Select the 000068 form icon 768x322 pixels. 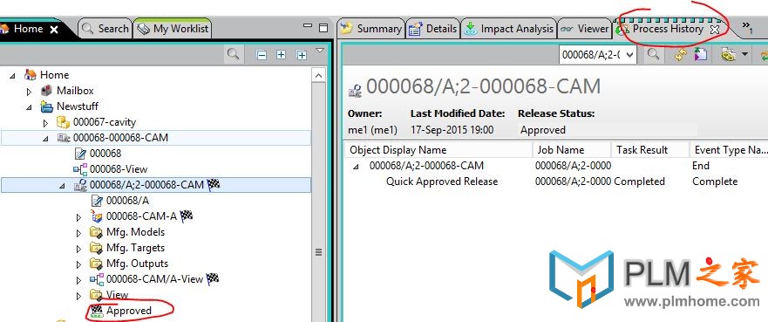pyautogui.click(x=80, y=154)
